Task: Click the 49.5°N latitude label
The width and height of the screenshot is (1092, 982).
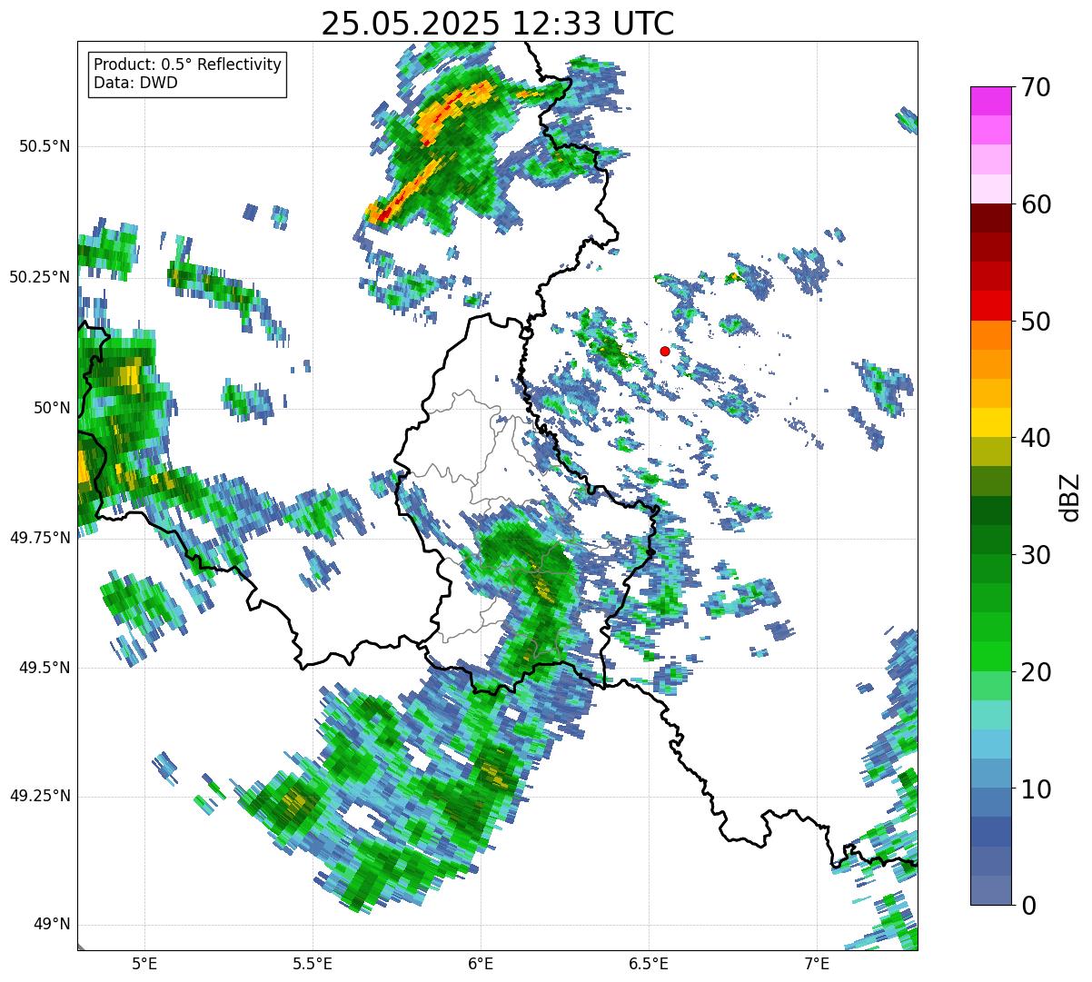Action: (x=44, y=668)
